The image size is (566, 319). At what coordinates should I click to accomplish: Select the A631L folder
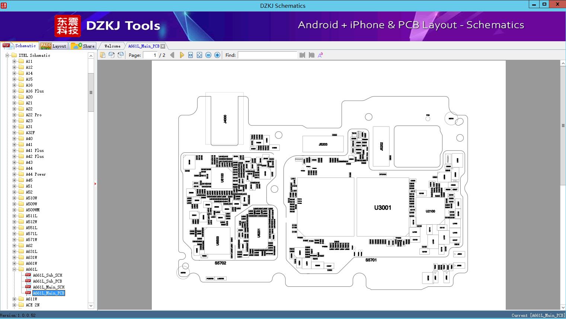tap(32, 251)
